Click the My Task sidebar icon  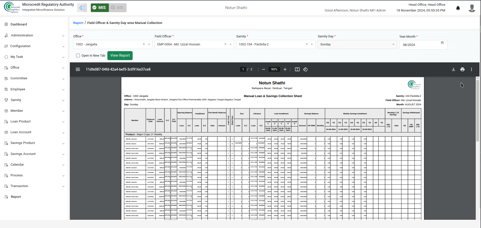(x=6, y=57)
